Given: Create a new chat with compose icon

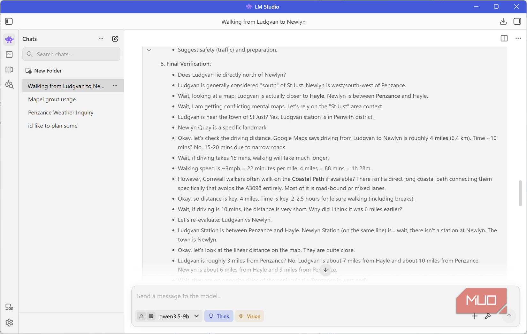Looking at the screenshot, I should tap(115, 39).
